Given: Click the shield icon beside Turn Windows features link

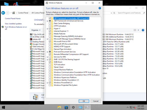Looking at the screenshot, I should (x=3, y=27).
